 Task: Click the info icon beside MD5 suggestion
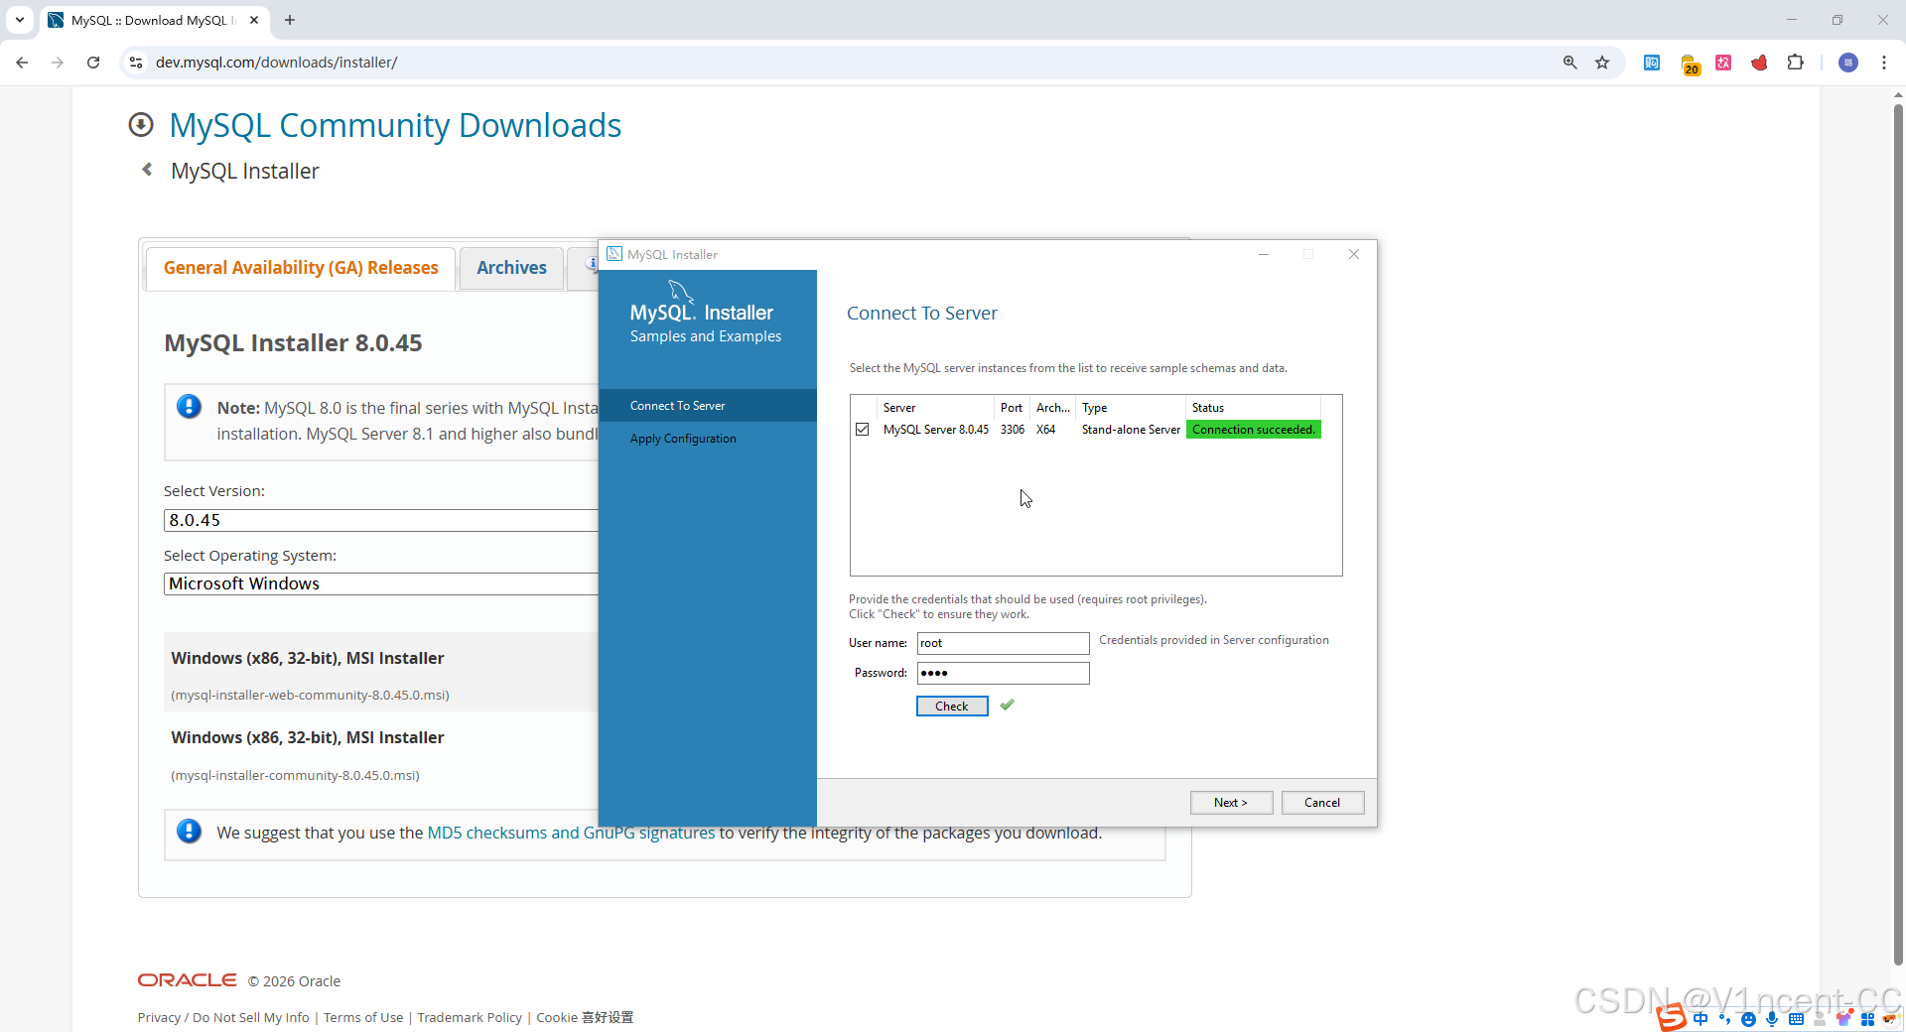pos(189,831)
